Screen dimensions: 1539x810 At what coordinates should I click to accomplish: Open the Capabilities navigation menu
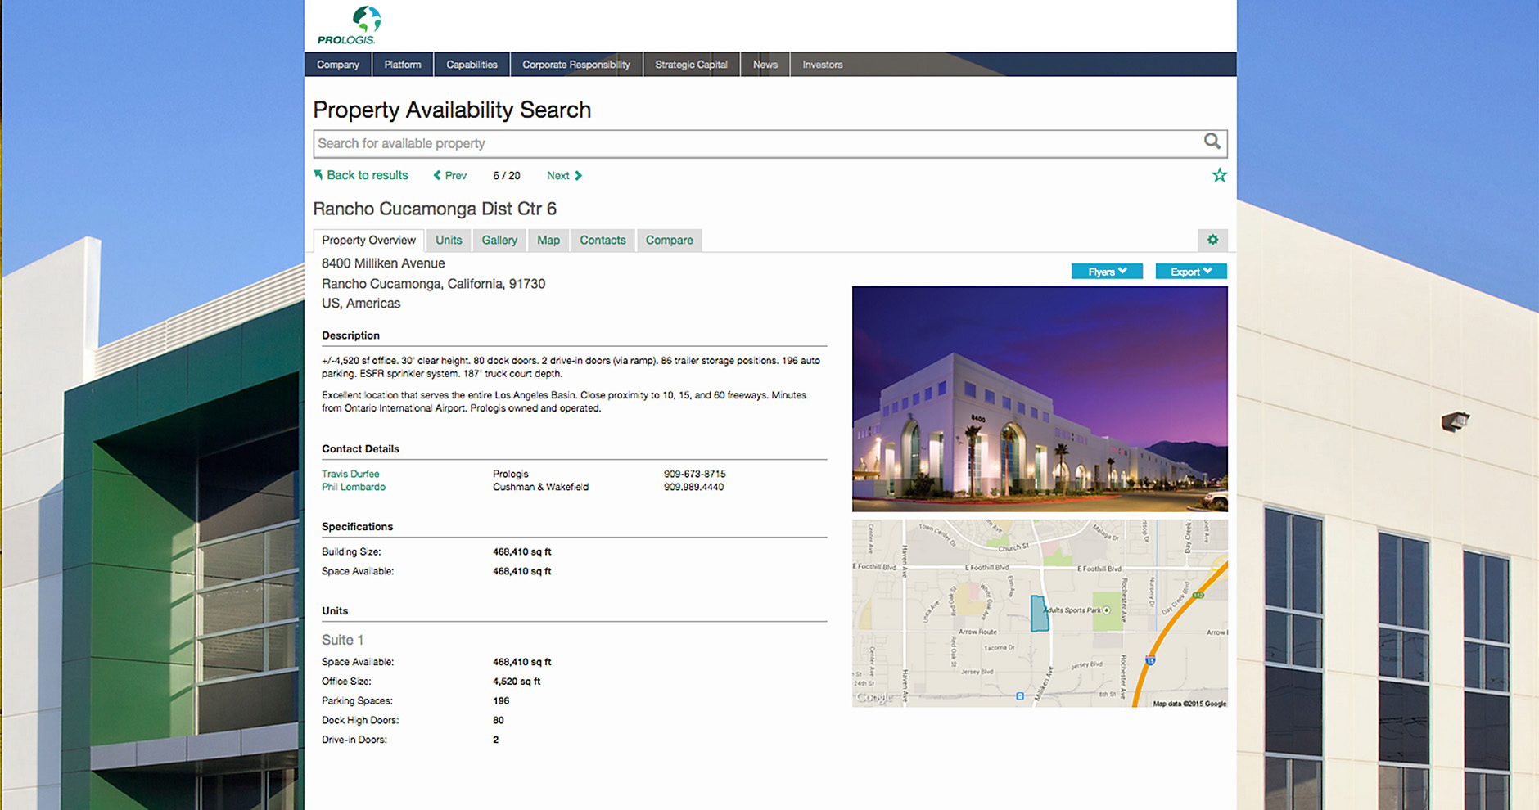[472, 65]
